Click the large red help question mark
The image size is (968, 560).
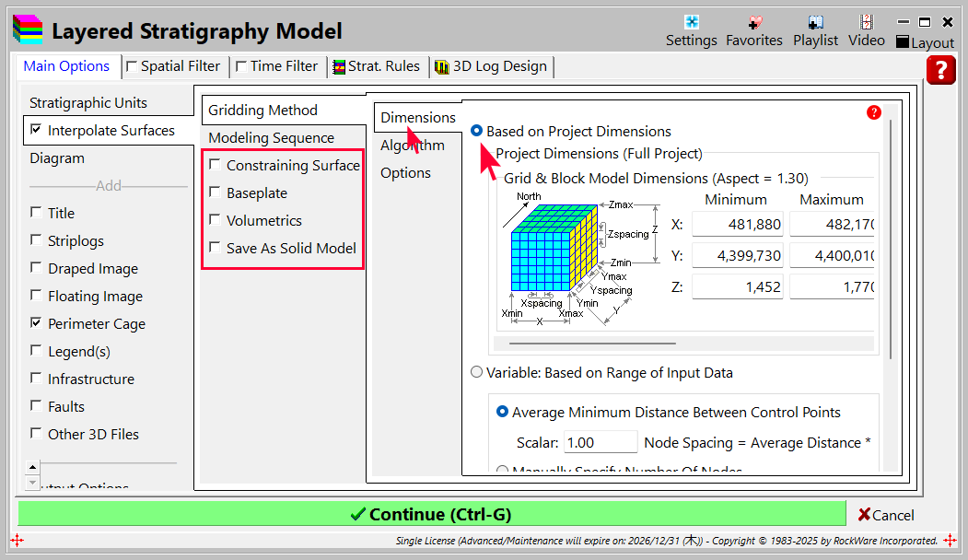tap(940, 70)
